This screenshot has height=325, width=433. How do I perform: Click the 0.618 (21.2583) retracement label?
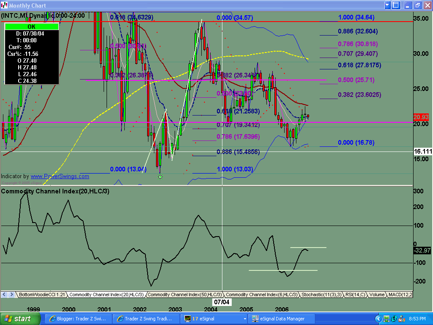point(238,111)
